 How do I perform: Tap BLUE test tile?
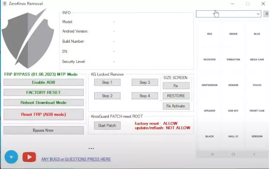[x=257, y=34]
